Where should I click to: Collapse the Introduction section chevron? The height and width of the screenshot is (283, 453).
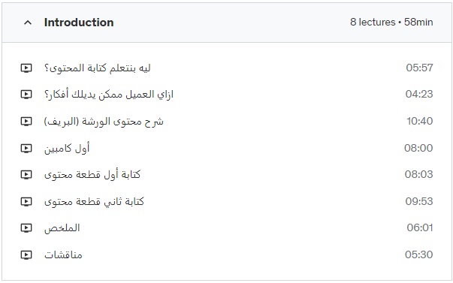tap(28, 23)
